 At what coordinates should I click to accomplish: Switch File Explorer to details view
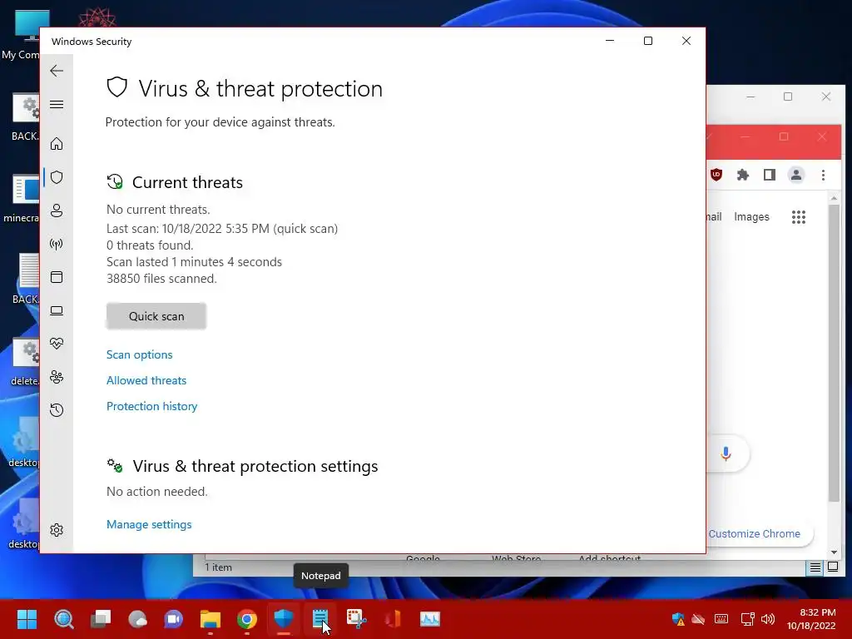coord(815,567)
